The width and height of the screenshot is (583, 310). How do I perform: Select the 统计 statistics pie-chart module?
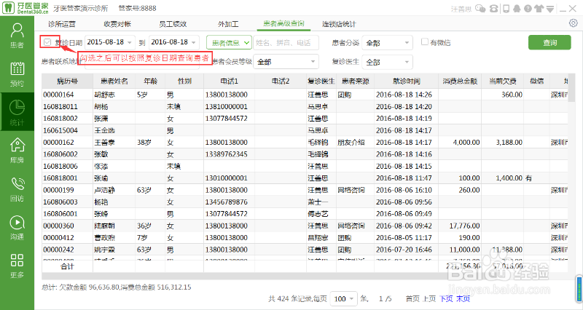click(17, 112)
